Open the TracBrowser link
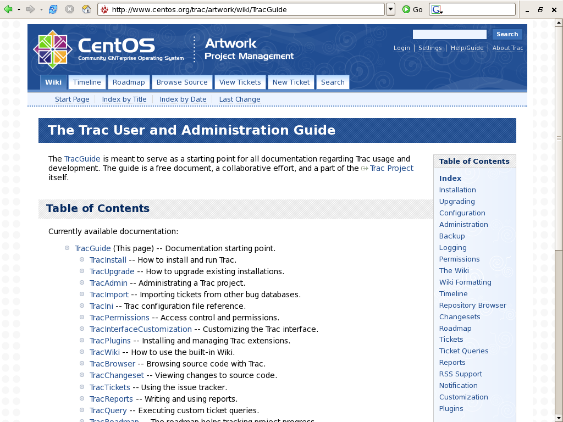563x422 pixels. 112,364
